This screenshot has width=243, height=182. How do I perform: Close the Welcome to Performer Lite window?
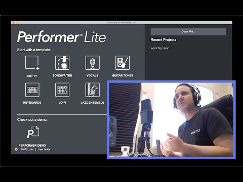[x=14, y=22]
